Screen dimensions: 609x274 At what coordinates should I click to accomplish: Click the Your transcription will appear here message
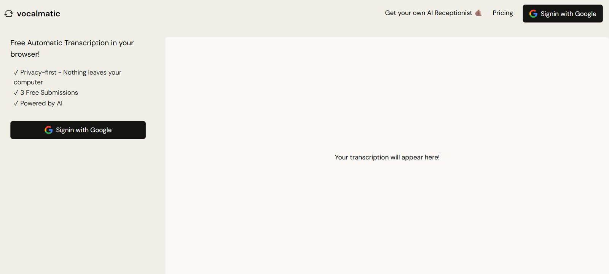click(x=387, y=157)
